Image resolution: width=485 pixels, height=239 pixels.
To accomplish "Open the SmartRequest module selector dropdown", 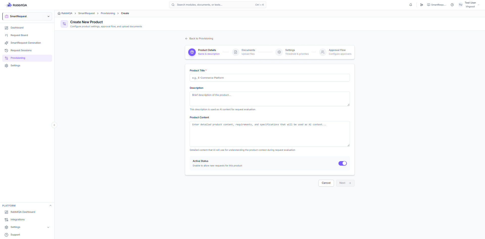I will coord(27,16).
